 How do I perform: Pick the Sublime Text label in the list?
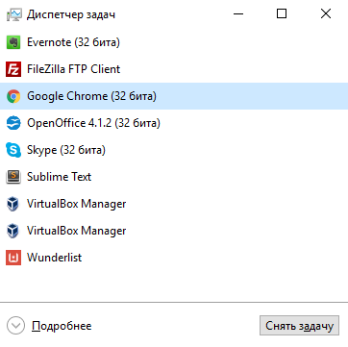(60, 177)
